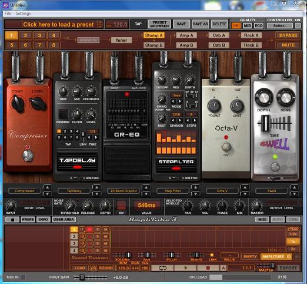This screenshot has width=307, height=284.
Task: Click the TAP tempo button
Action: coord(138,24)
